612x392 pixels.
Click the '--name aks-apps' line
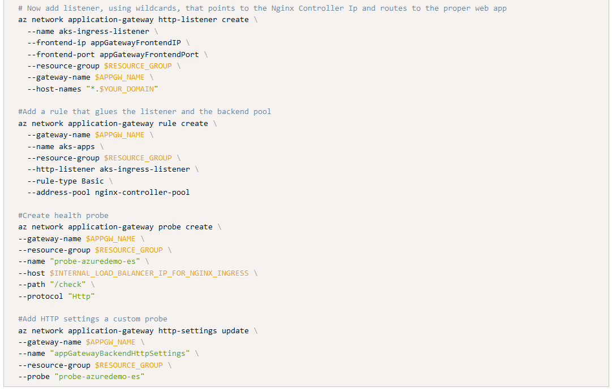pos(66,146)
